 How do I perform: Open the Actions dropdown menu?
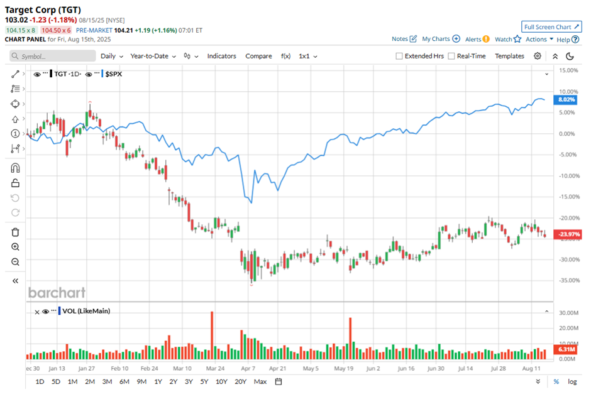[x=539, y=39]
